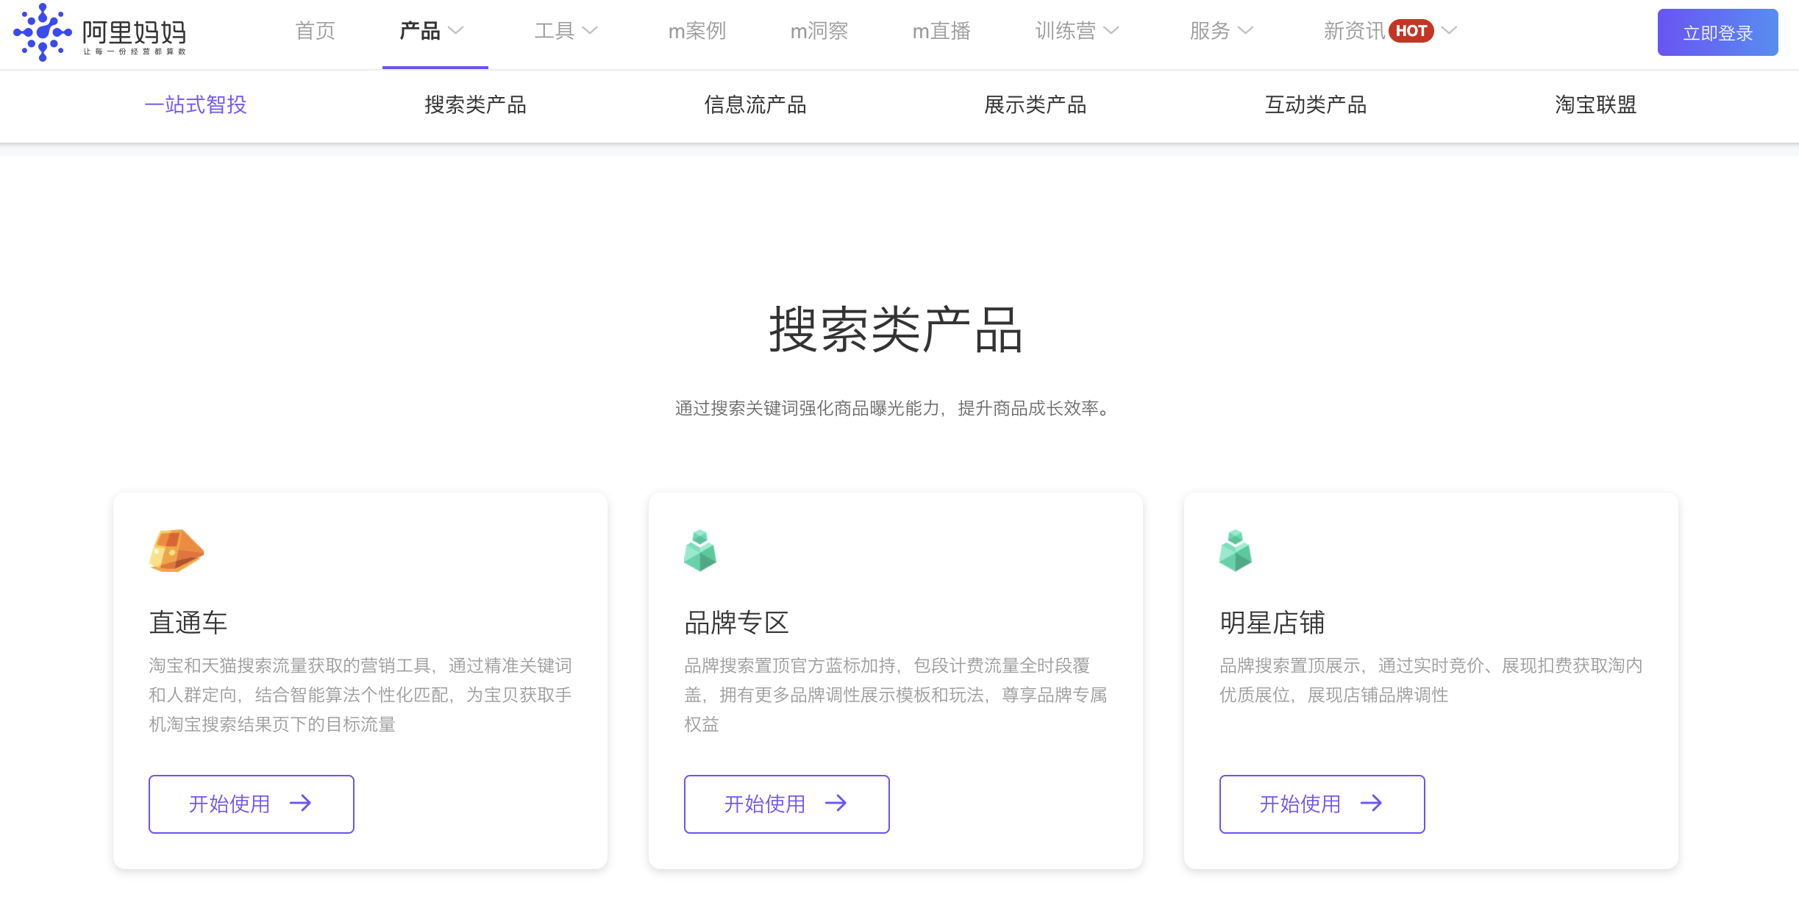Click the 品牌专区 description paragraph
The width and height of the screenshot is (1799, 919).
(896, 695)
